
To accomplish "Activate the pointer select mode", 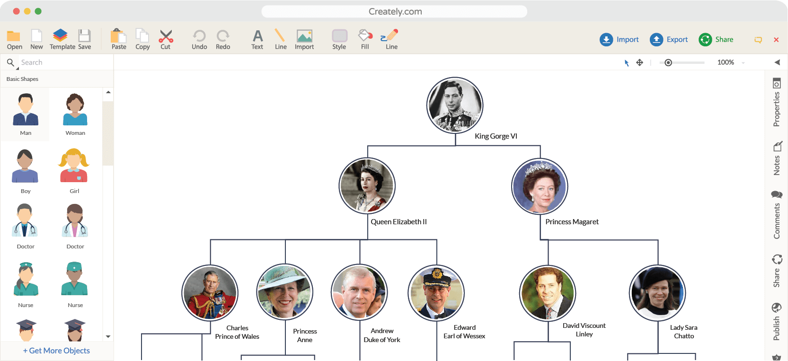I will (x=627, y=63).
